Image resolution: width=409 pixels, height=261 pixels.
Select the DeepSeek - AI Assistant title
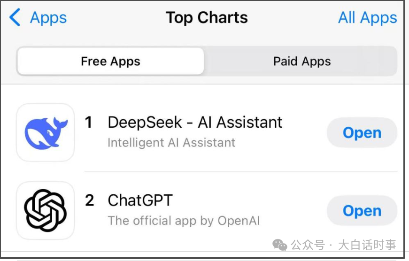(195, 123)
